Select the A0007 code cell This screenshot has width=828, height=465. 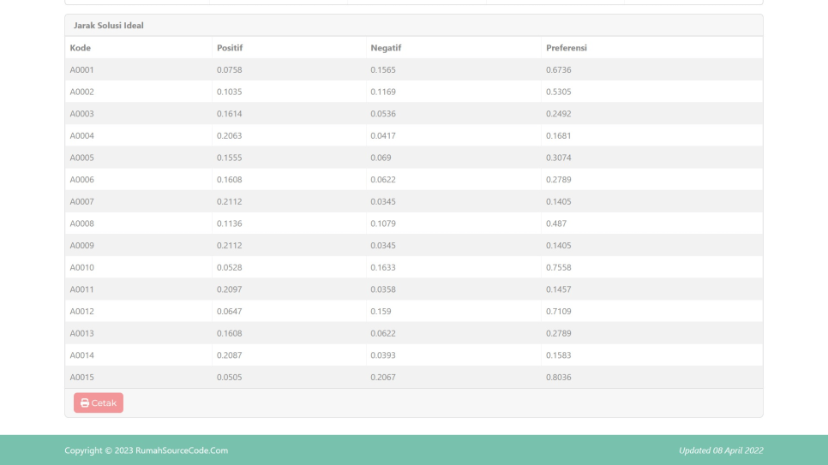point(81,201)
